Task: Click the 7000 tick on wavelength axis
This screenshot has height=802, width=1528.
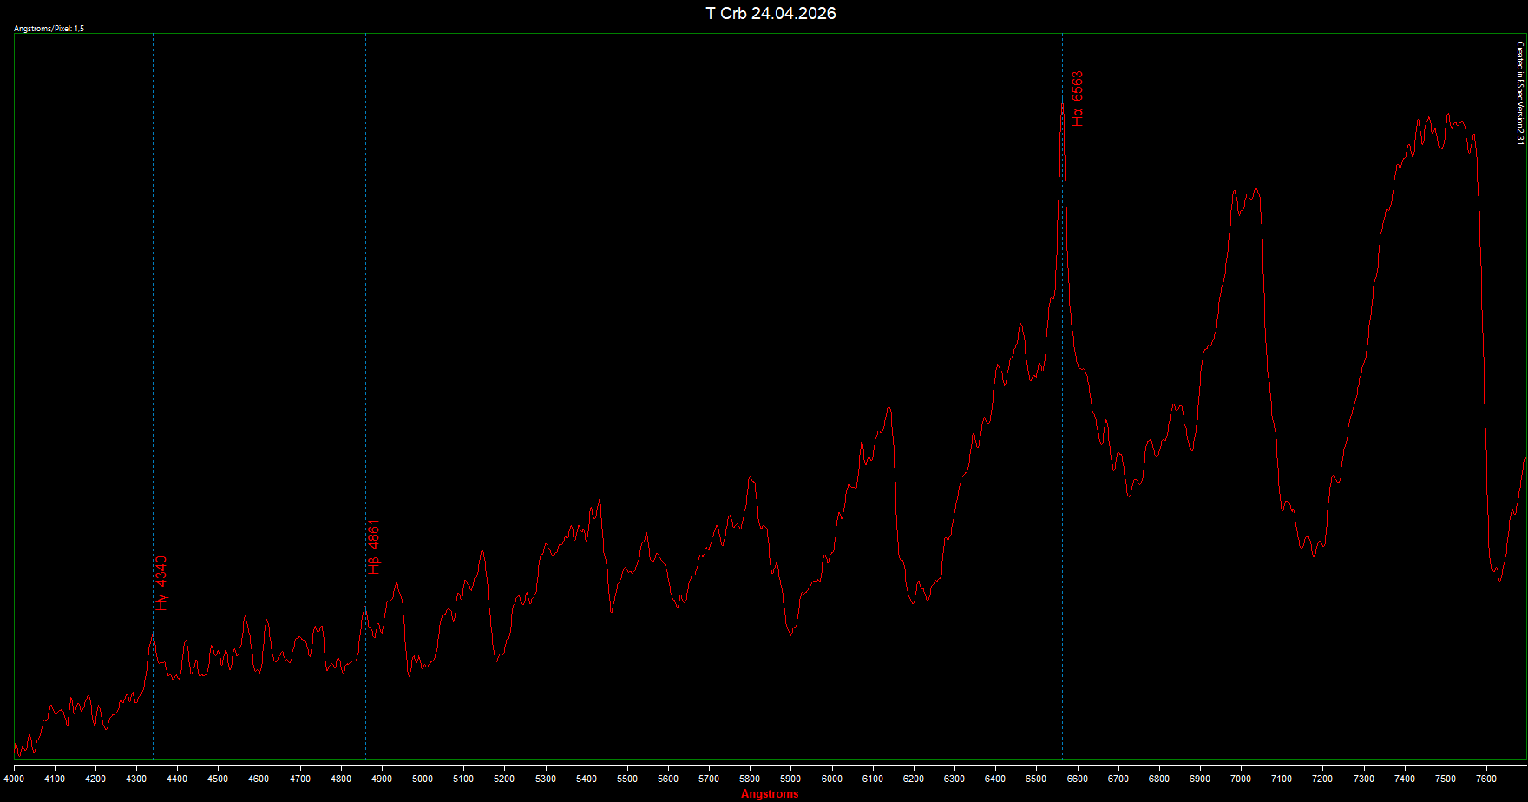Action: [1241, 779]
